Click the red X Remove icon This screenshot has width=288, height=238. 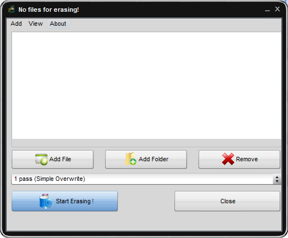coord(228,159)
